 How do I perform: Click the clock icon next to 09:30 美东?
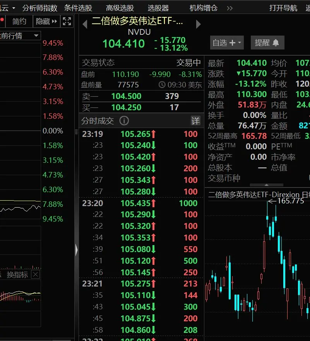click(162, 85)
